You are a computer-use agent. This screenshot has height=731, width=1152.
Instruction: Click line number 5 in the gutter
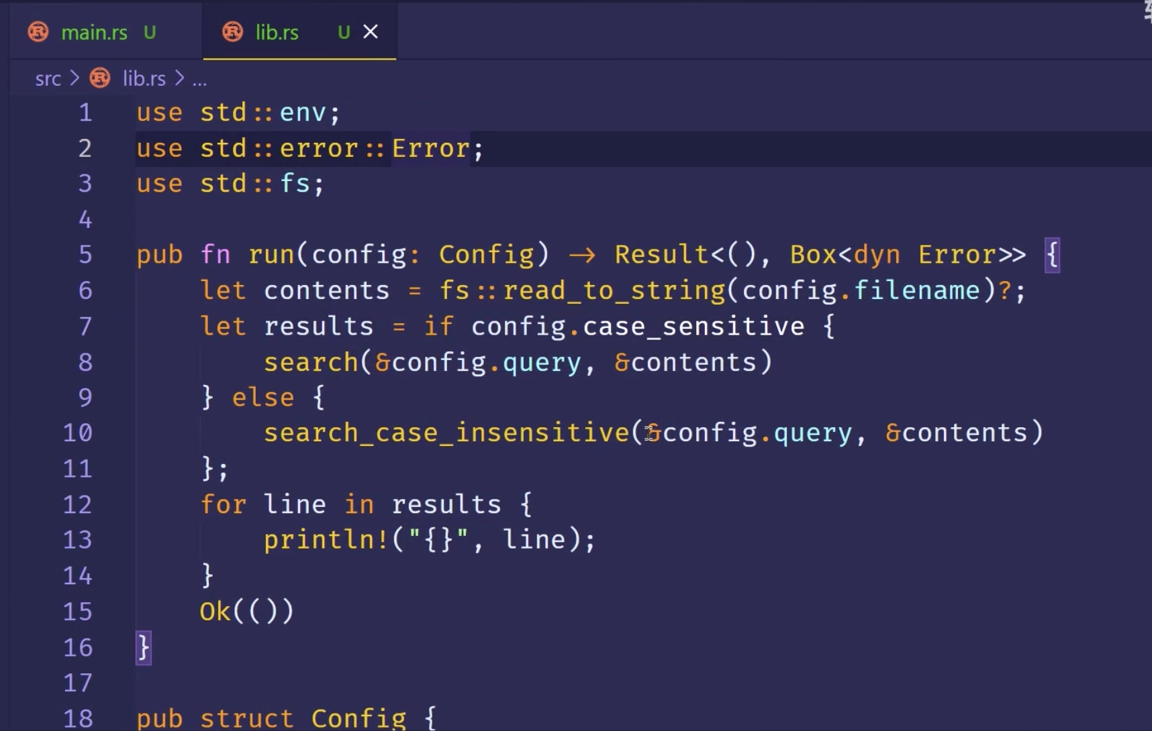point(85,255)
